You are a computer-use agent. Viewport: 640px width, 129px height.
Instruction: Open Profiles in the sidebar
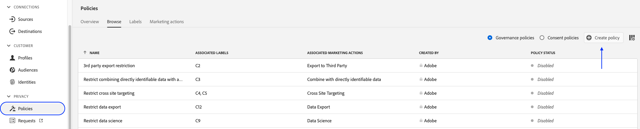(25, 58)
